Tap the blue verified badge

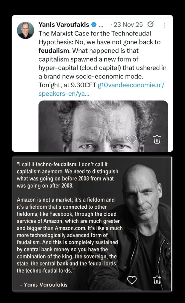tap(94, 25)
